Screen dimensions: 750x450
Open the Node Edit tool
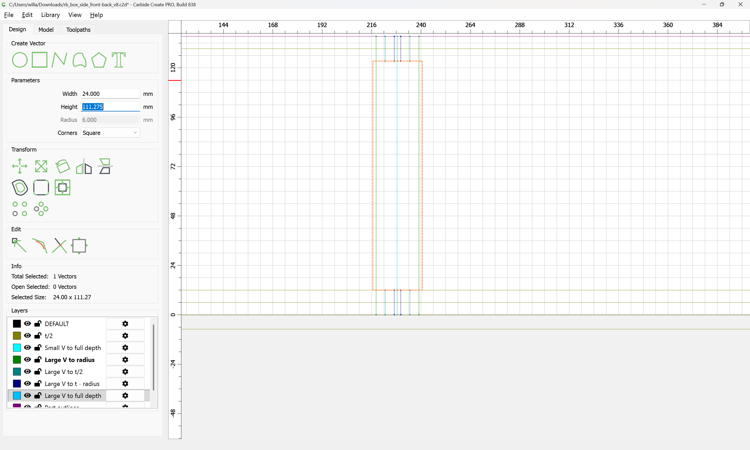coord(19,245)
